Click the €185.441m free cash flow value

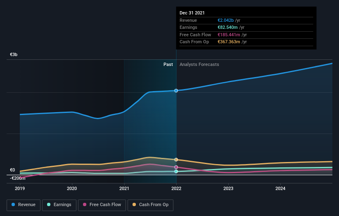click(x=229, y=35)
